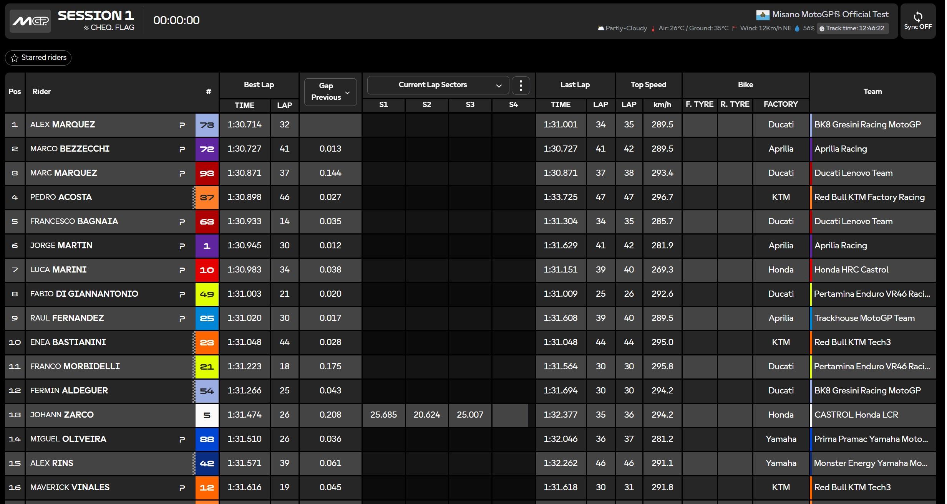Click the number 23 badge for Bastianini
This screenshot has width=947, height=504.
tap(207, 343)
